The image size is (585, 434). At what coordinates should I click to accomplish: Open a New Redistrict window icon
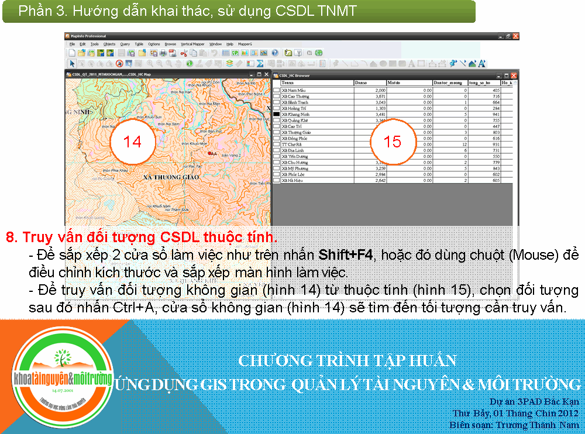click(x=264, y=53)
